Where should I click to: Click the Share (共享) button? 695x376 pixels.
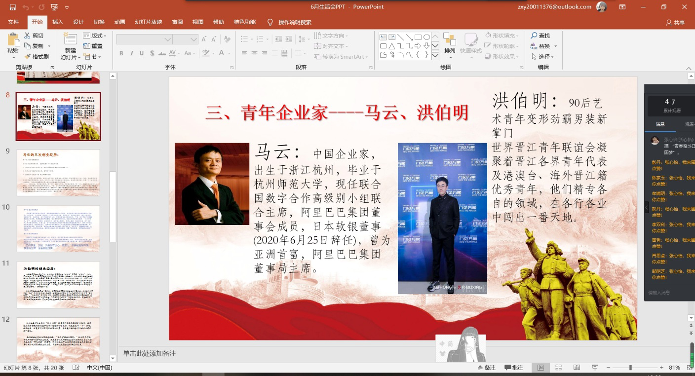coord(675,23)
